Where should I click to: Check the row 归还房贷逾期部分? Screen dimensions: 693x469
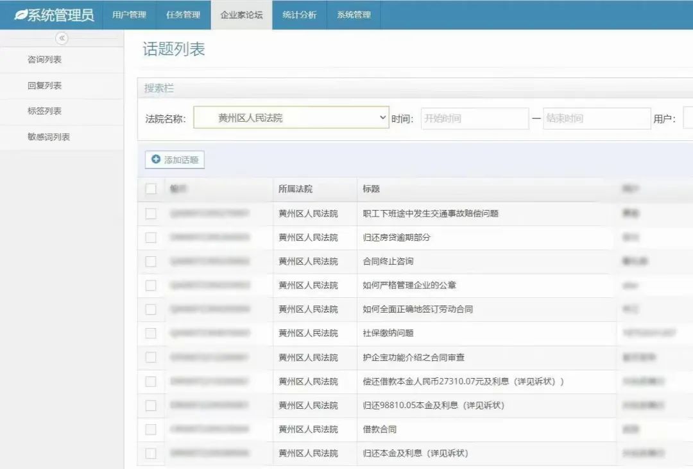pyautogui.click(x=151, y=237)
